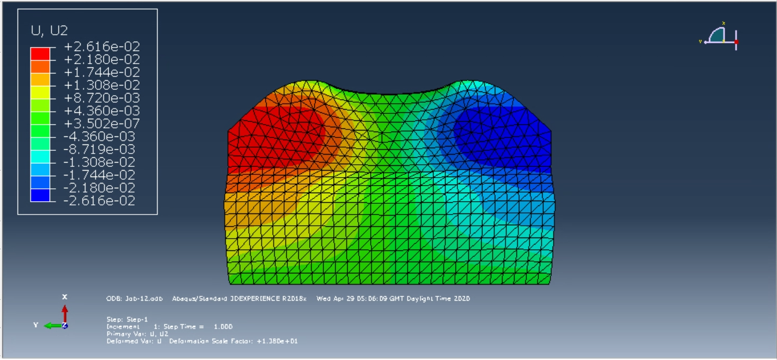The height and width of the screenshot is (360, 777).
Task: Select the yellow legend color swatch
Action: (x=40, y=92)
